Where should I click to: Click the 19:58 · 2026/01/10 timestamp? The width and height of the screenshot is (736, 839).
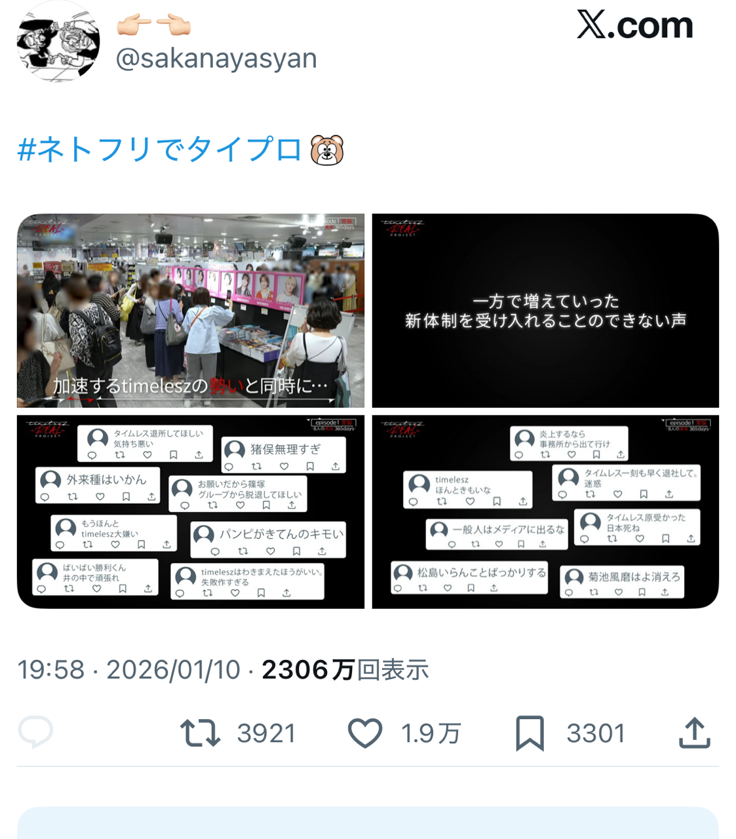(x=129, y=670)
